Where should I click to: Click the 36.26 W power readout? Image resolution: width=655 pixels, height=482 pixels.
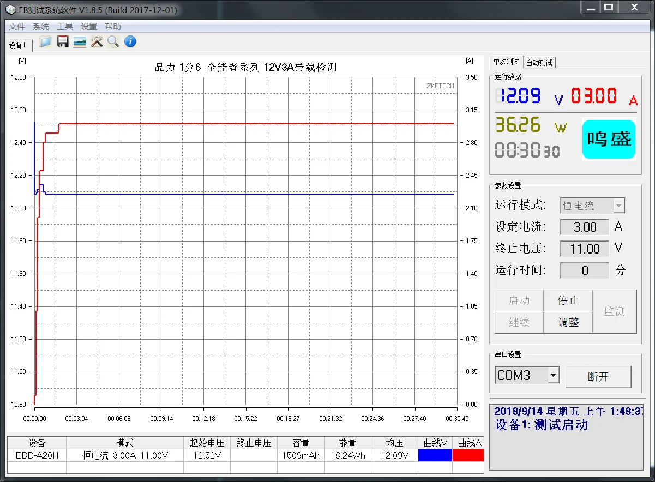tap(531, 125)
